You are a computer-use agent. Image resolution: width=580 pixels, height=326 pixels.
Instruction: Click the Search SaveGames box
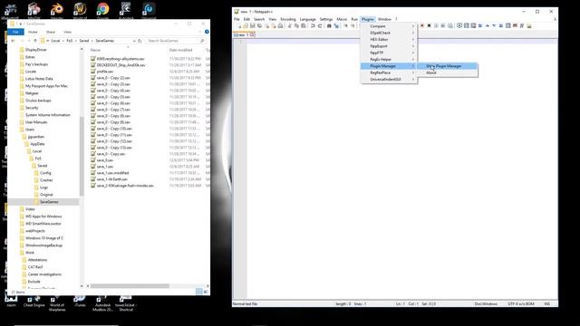pos(176,41)
